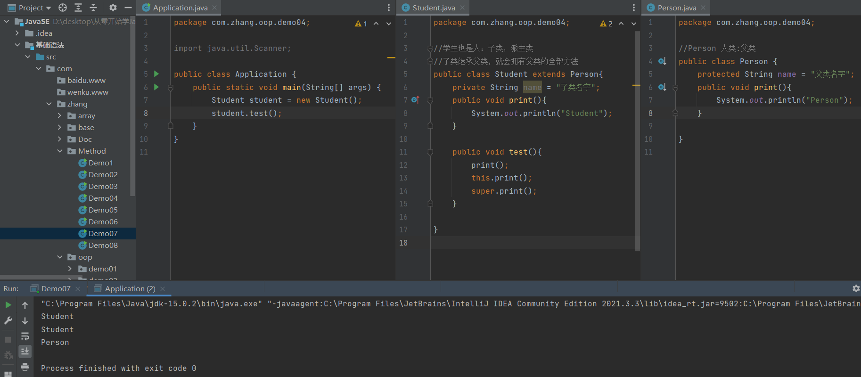861x377 pixels.
Task: Click overridden marker next to class Person
Action: 662,61
